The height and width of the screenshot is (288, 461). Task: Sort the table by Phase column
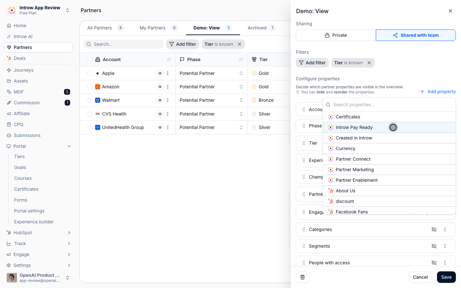pyautogui.click(x=241, y=60)
